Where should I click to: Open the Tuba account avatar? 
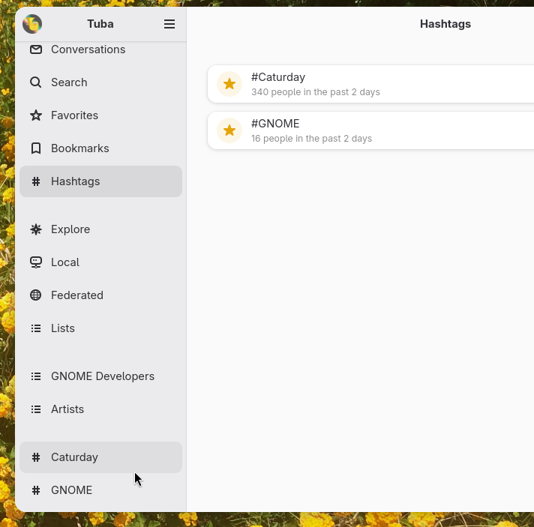(32, 24)
